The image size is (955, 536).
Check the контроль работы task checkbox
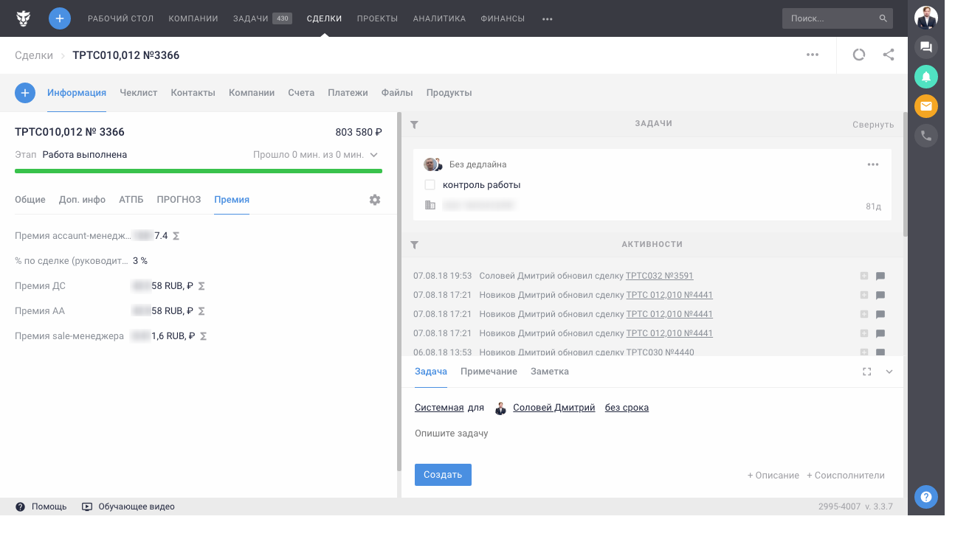tap(430, 185)
